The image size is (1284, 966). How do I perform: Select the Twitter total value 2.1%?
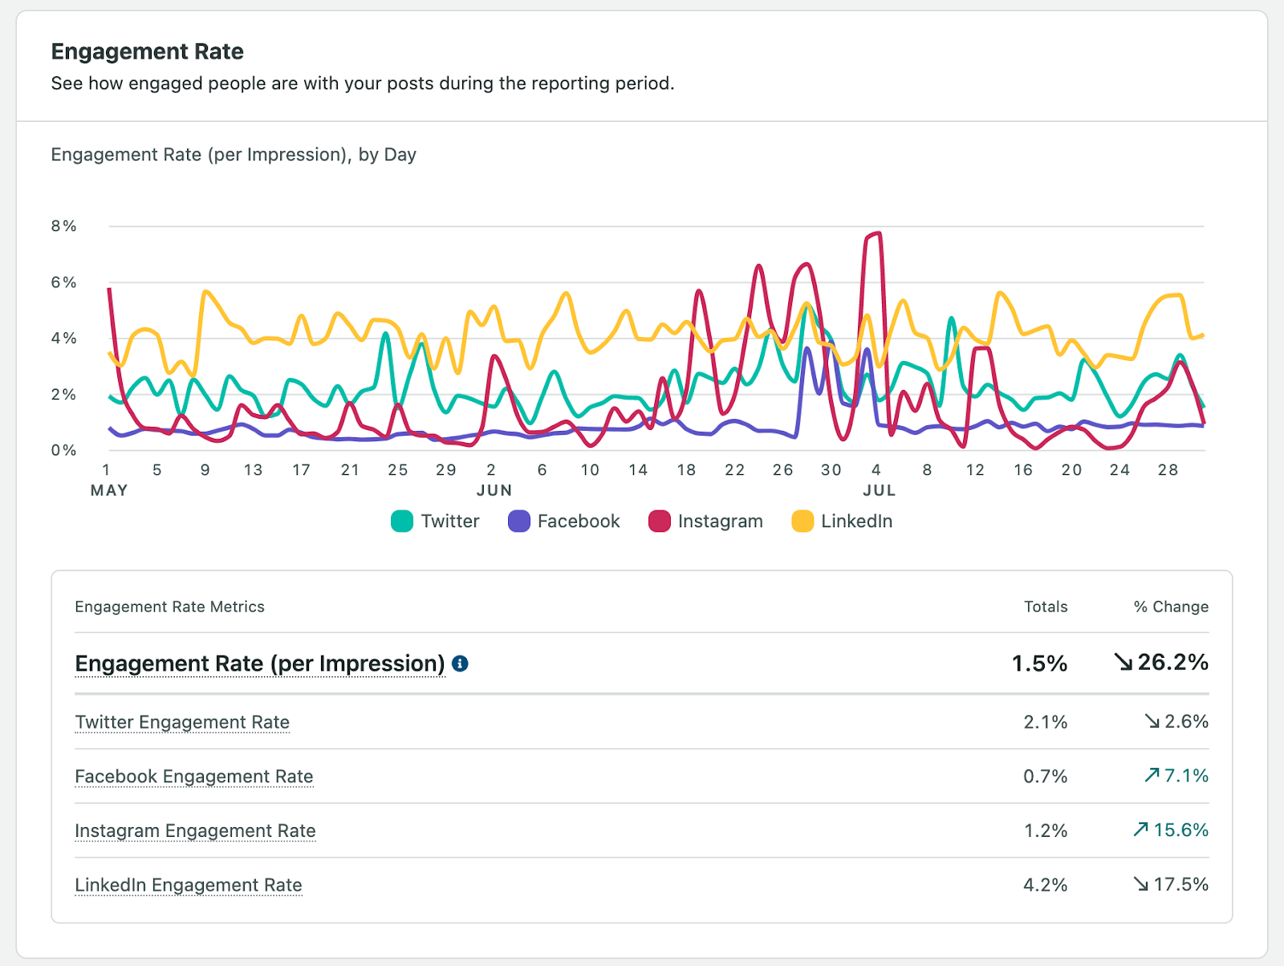pyautogui.click(x=1046, y=722)
